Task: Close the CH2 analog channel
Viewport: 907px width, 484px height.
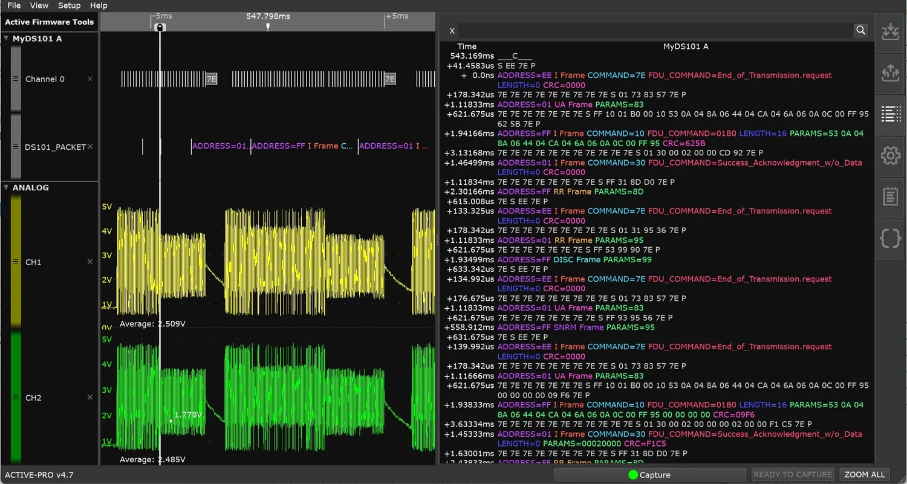Action: [89, 398]
